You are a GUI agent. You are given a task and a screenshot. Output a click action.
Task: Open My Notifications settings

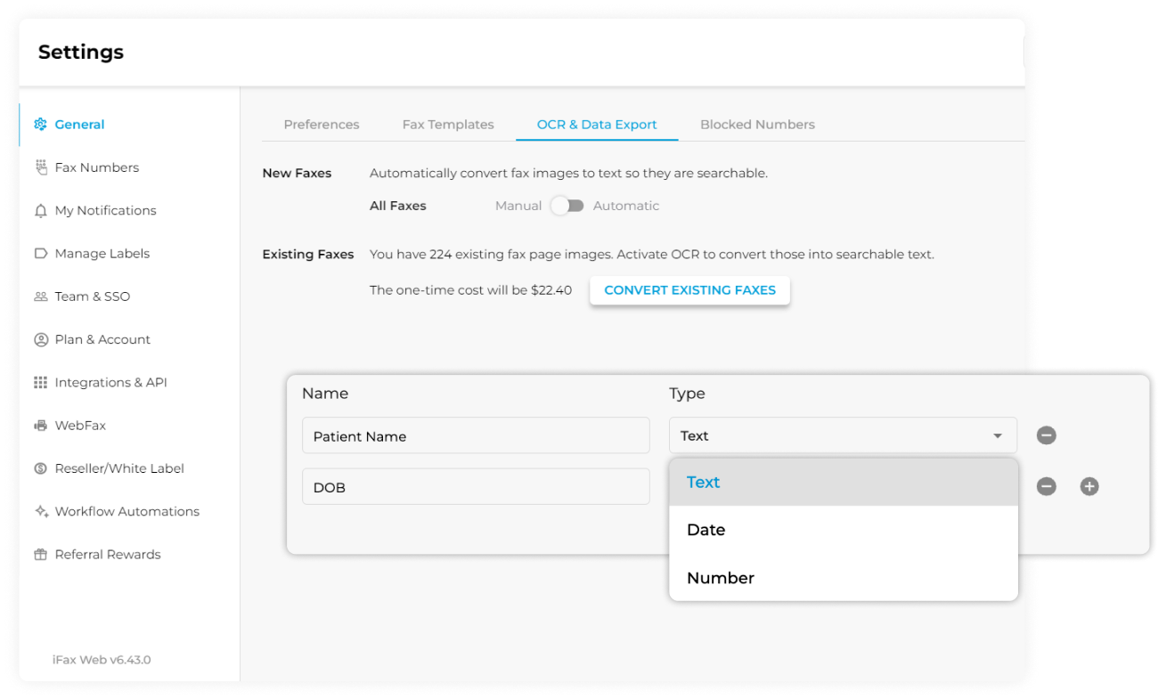point(105,210)
